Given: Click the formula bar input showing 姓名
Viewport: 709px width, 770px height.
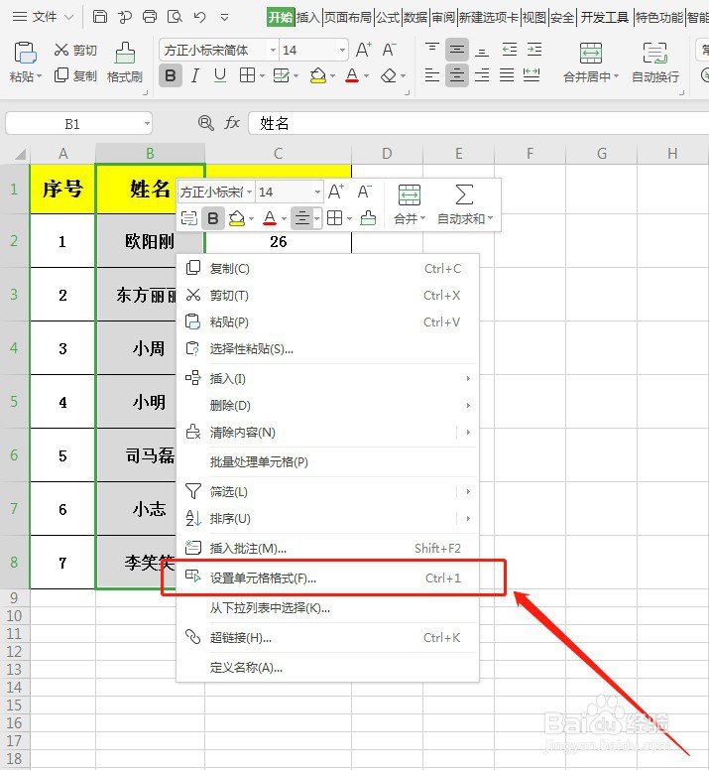Looking at the screenshot, I should click(x=478, y=123).
